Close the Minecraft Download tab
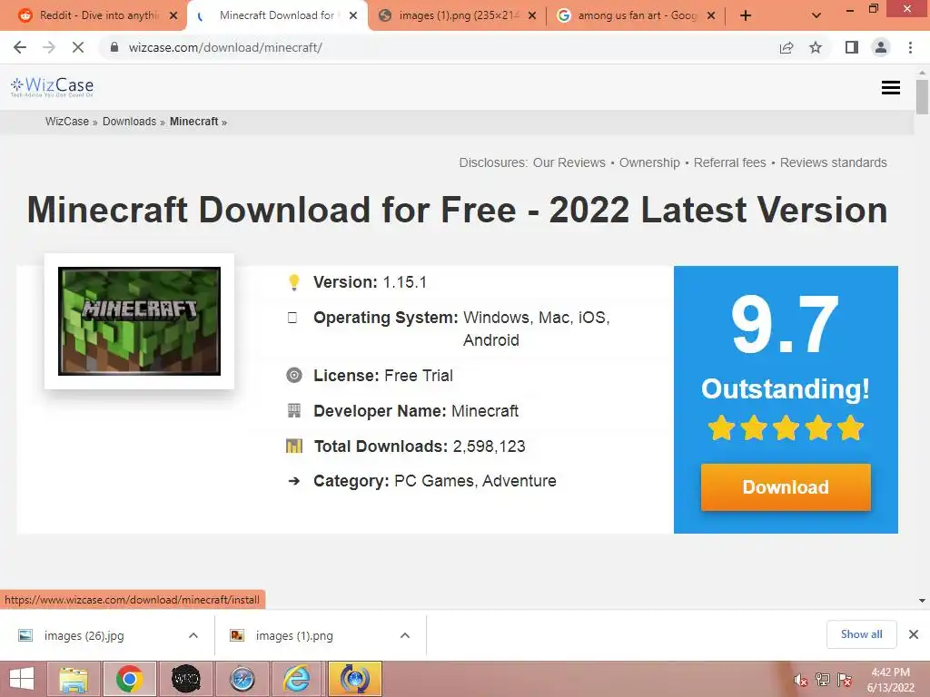 [353, 15]
